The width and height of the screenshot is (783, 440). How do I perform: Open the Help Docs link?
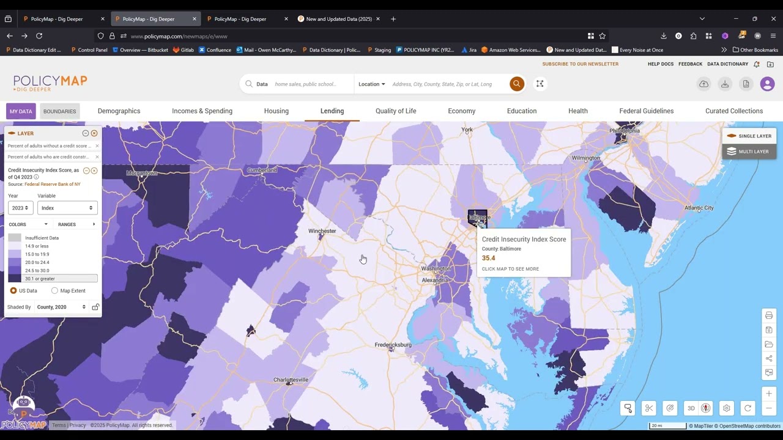(661, 64)
